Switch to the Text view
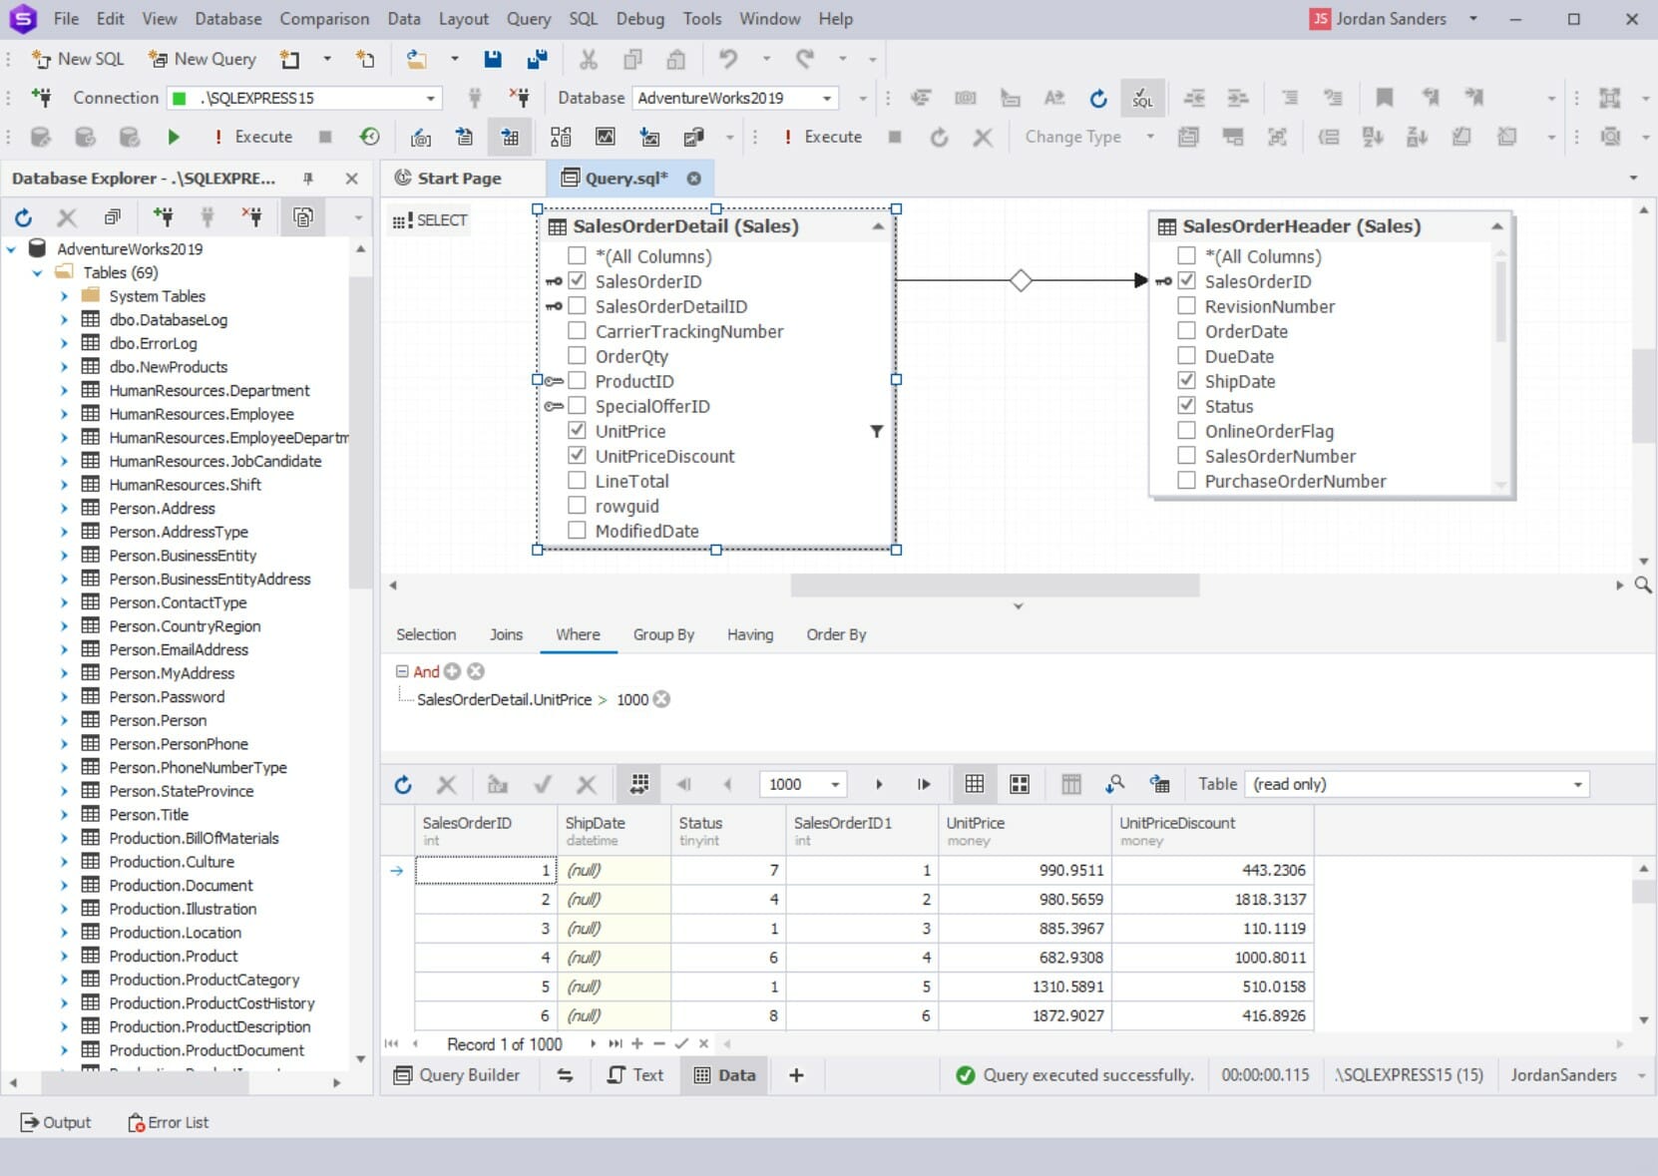The height and width of the screenshot is (1176, 1658). 635,1075
